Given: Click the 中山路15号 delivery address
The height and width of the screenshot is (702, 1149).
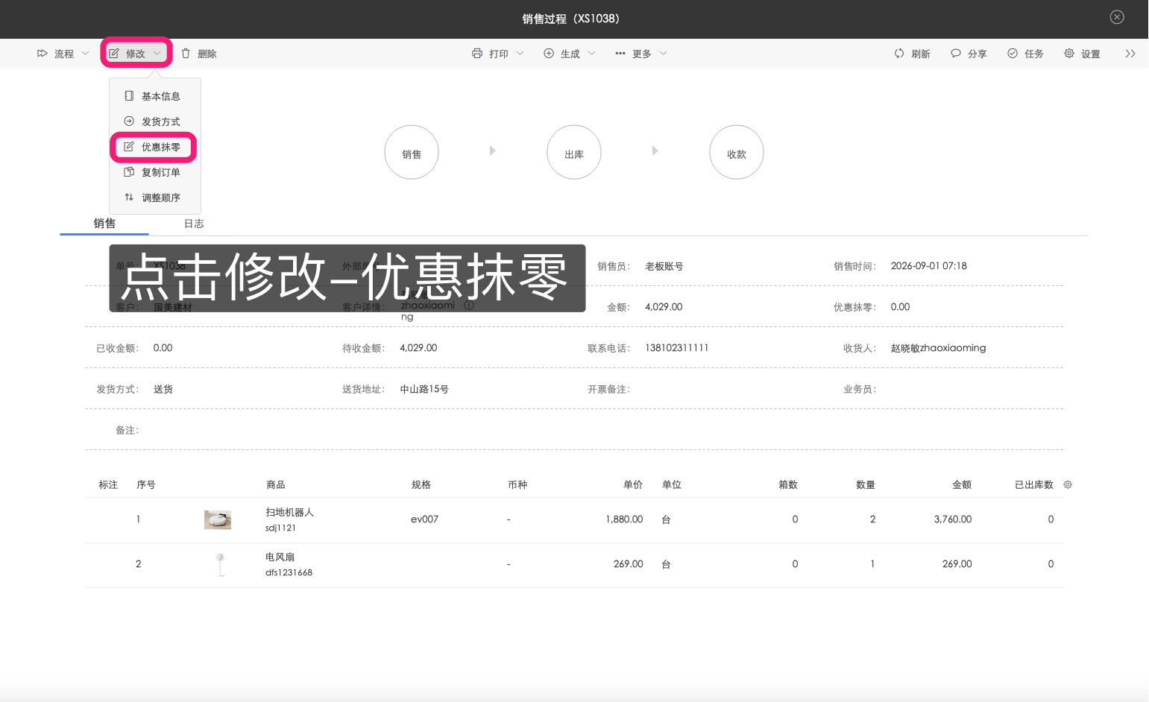Looking at the screenshot, I should click(x=424, y=389).
